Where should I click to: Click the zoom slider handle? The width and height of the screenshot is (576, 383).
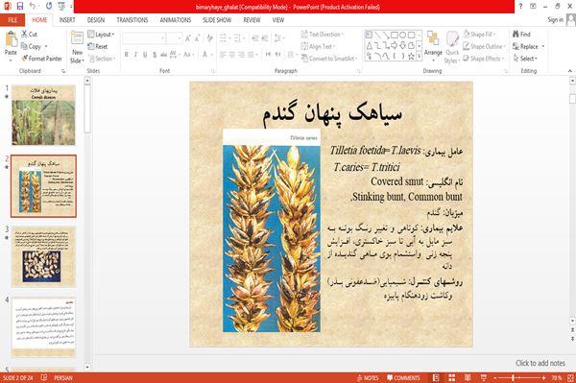[514, 378]
